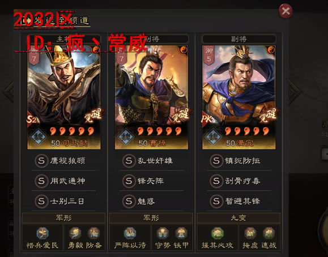Select the green 援其必攻 icon
The width and height of the screenshot is (328, 257).
[218, 233]
